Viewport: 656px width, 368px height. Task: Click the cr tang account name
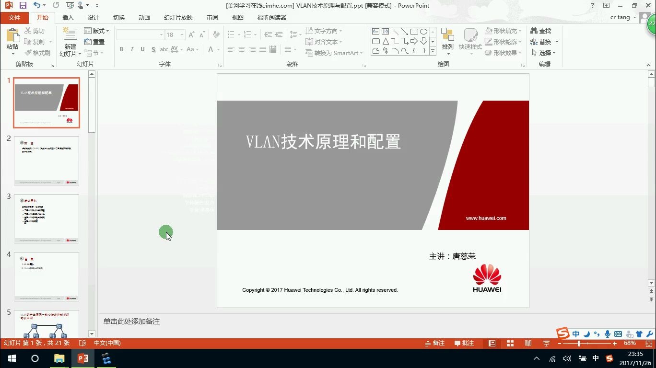click(x=620, y=17)
